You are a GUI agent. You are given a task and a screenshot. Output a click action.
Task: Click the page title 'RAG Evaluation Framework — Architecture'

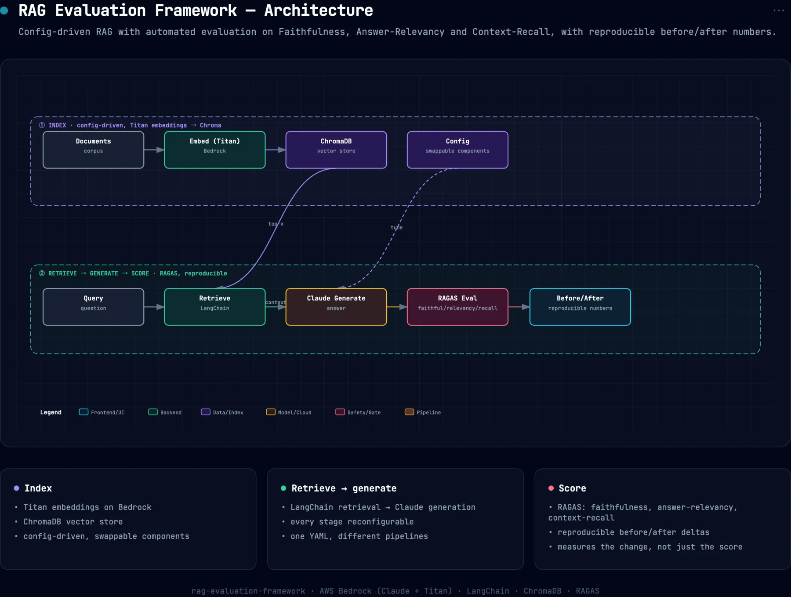tap(196, 10)
